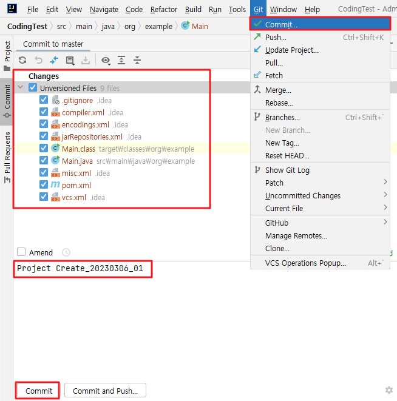This screenshot has height=401, width=397.
Task: Click the commit message history clock icon
Action: [66, 252]
